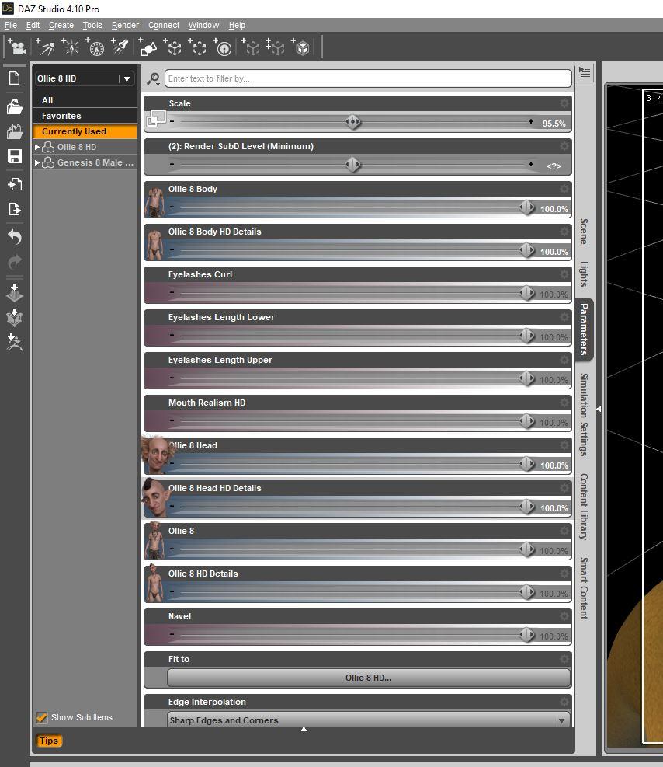
Task: Select the All filter category
Action: point(85,100)
